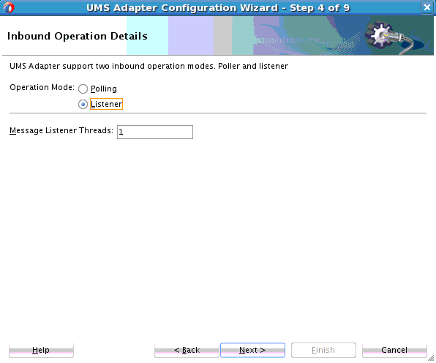Click the wizard title 'Step 4 of 9'

point(320,8)
